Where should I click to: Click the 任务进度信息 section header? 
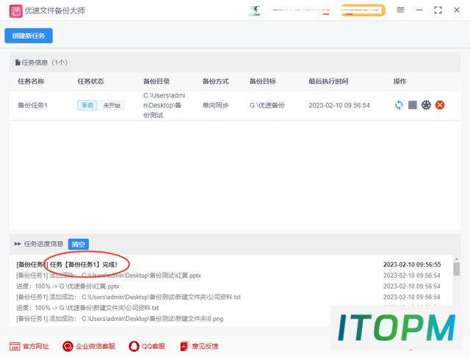point(43,244)
